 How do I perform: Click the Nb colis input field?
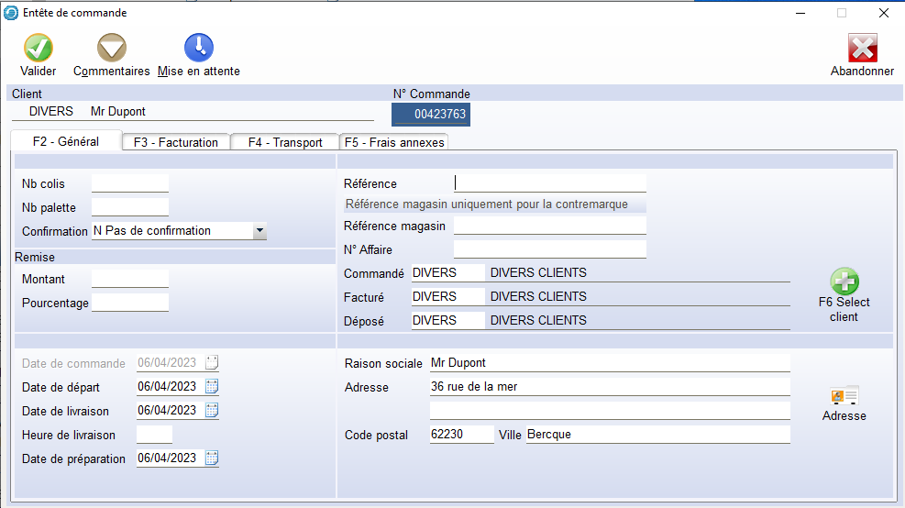130,184
